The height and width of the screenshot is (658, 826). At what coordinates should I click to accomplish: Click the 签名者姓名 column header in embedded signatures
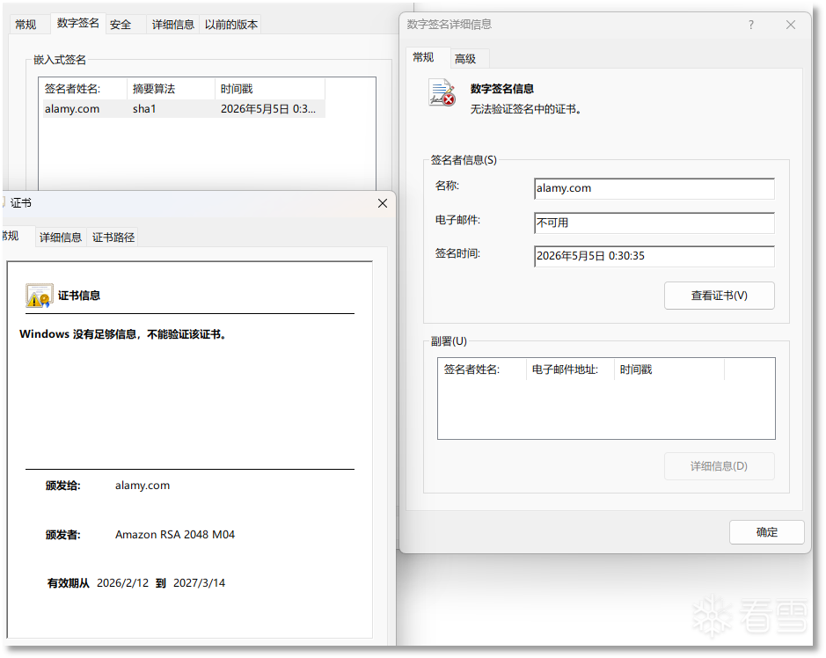(x=84, y=89)
